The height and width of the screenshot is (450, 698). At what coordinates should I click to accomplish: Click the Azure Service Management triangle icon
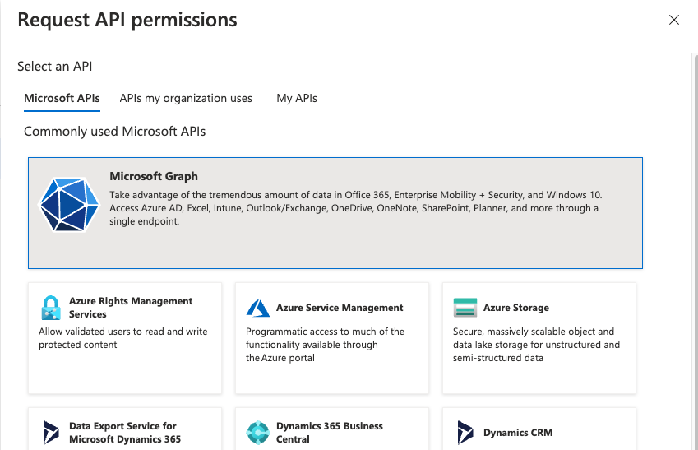(258, 308)
